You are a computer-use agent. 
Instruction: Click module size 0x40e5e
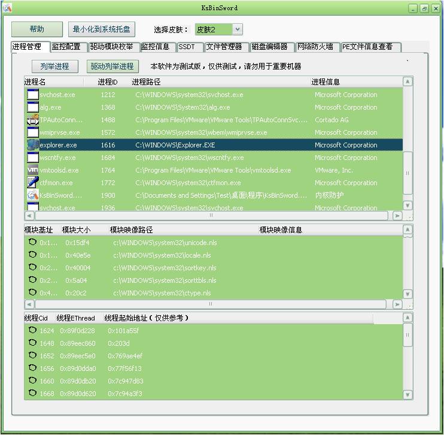78,255
